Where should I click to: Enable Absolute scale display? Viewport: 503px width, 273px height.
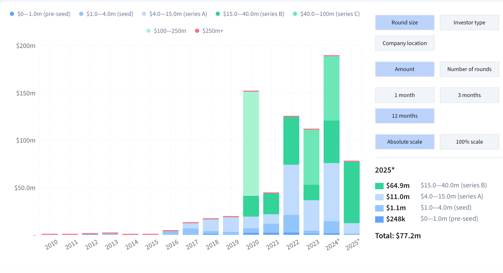pyautogui.click(x=405, y=142)
